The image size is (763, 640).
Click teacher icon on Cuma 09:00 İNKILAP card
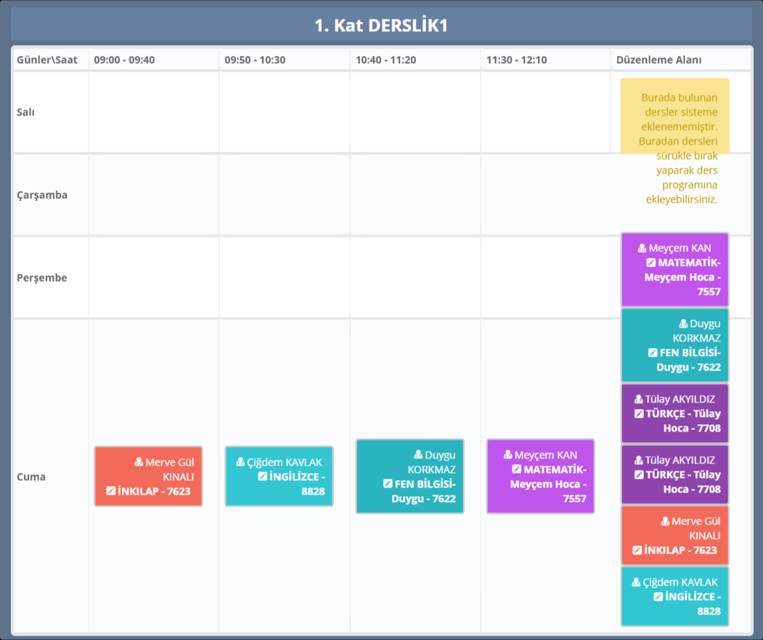(x=139, y=462)
